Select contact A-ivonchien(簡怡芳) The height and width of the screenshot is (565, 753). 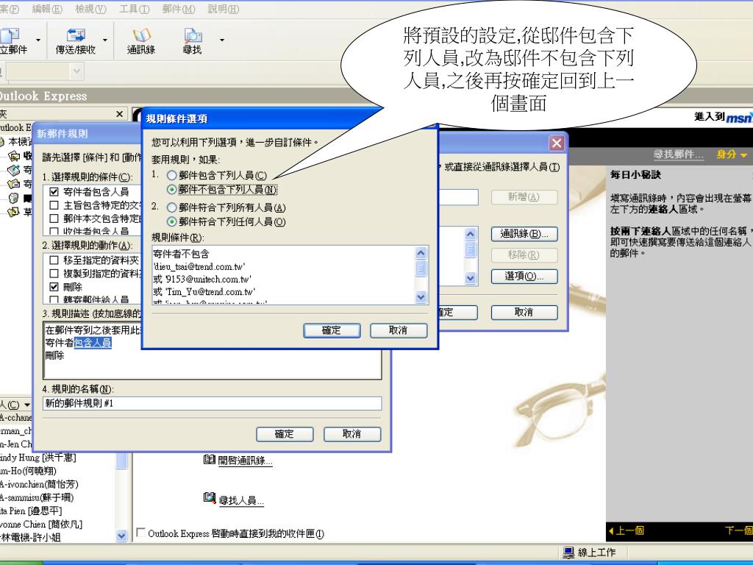pyautogui.click(x=40, y=484)
